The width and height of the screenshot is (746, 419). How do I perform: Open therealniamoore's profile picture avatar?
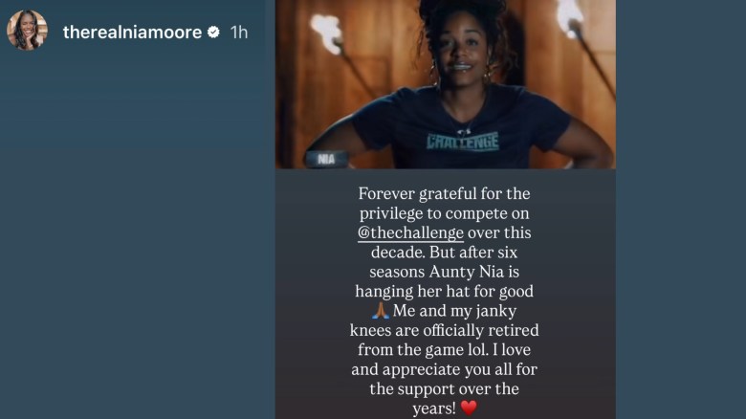(x=27, y=31)
